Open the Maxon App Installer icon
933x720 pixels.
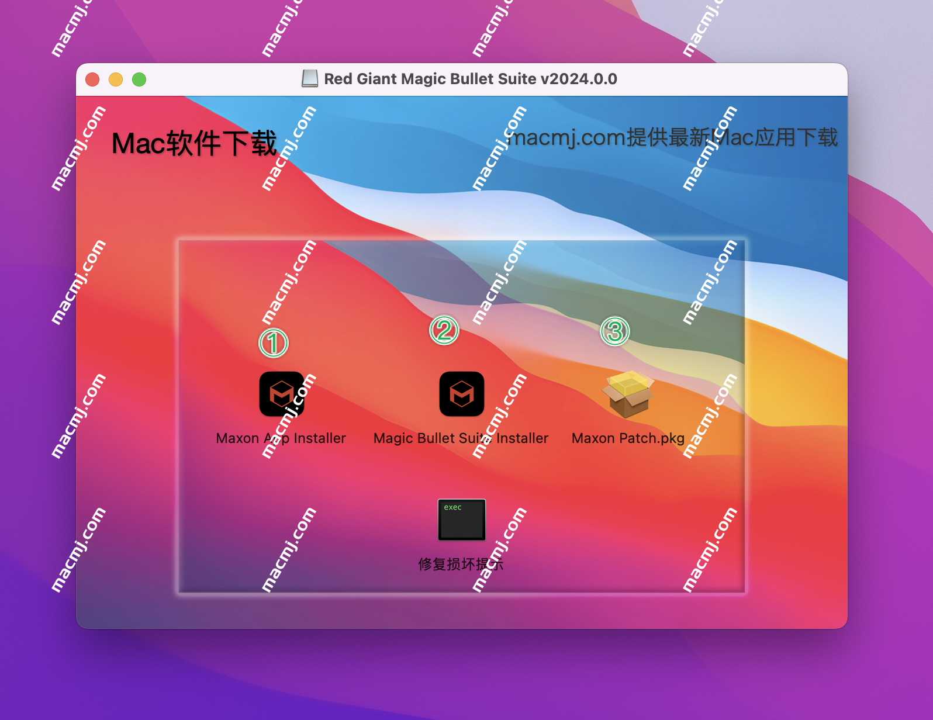click(281, 394)
